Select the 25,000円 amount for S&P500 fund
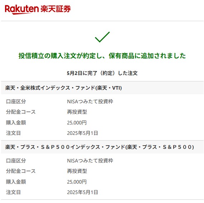This screenshot has height=203, width=204. coord(77,182)
